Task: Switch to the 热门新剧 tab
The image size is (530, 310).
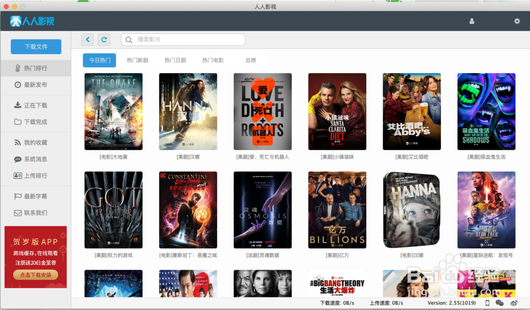Action: coord(137,60)
